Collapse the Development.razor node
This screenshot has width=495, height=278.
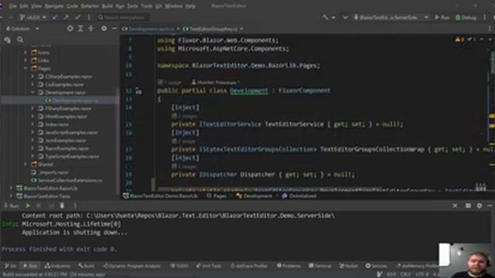[32, 93]
